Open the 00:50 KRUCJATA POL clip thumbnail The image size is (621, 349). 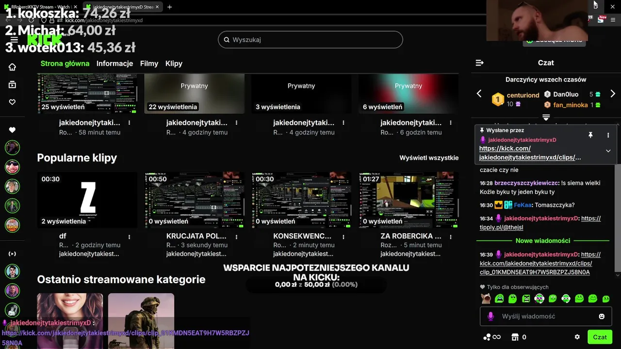pyautogui.click(x=195, y=200)
